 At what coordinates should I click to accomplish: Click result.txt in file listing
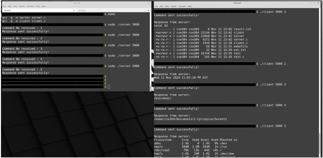(x=243, y=29)
